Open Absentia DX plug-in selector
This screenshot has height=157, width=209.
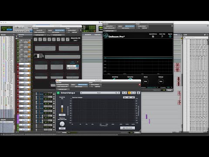(x=40, y=30)
